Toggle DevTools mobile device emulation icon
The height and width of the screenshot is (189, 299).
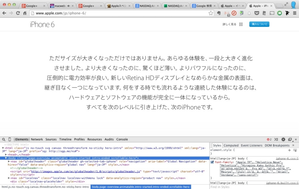click(10, 139)
